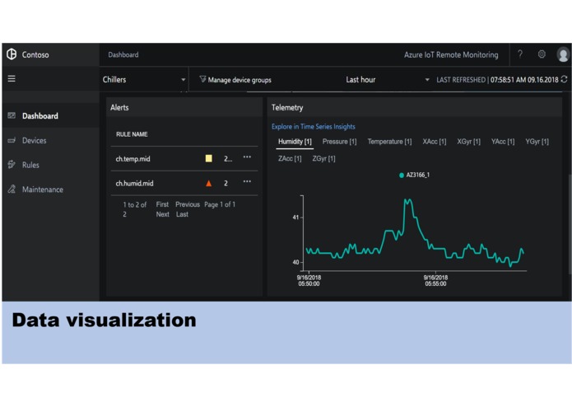Viewport: 572px width, 407px height.
Task: Click the alert count for ch.humid.mid
Action: pyautogui.click(x=226, y=183)
